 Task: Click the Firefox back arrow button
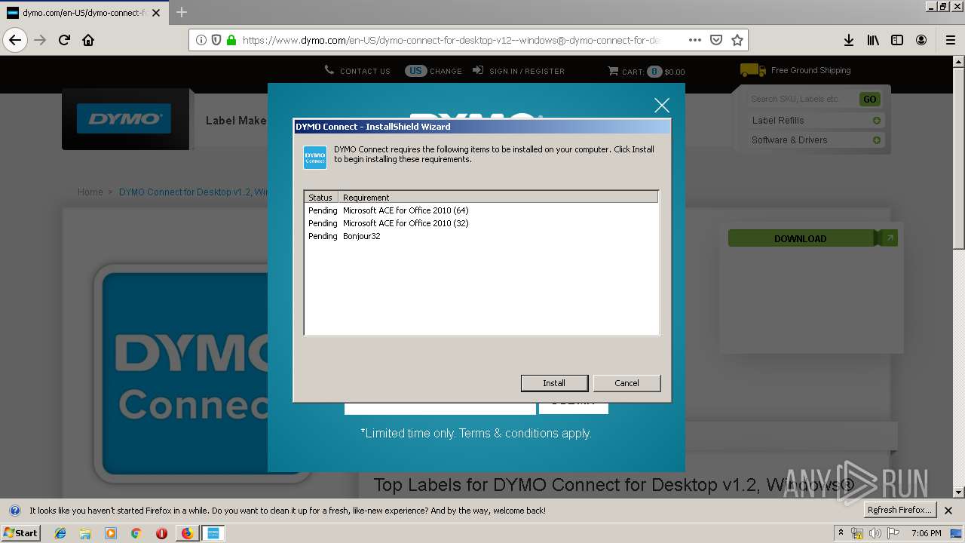[15, 40]
